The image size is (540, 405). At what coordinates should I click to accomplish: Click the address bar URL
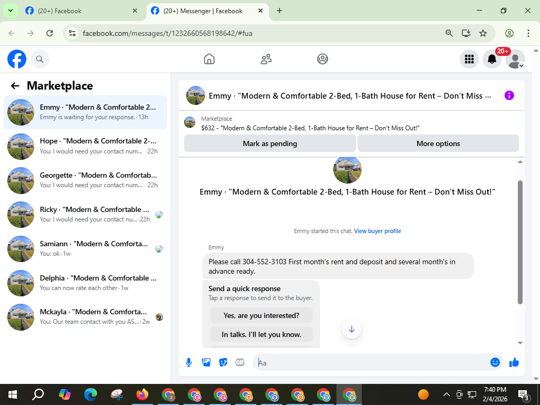167,33
